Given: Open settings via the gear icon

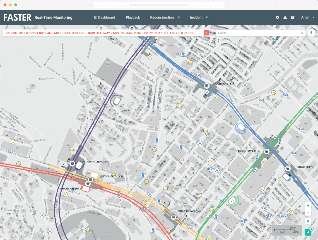Looking at the screenshot, I should 277,17.
